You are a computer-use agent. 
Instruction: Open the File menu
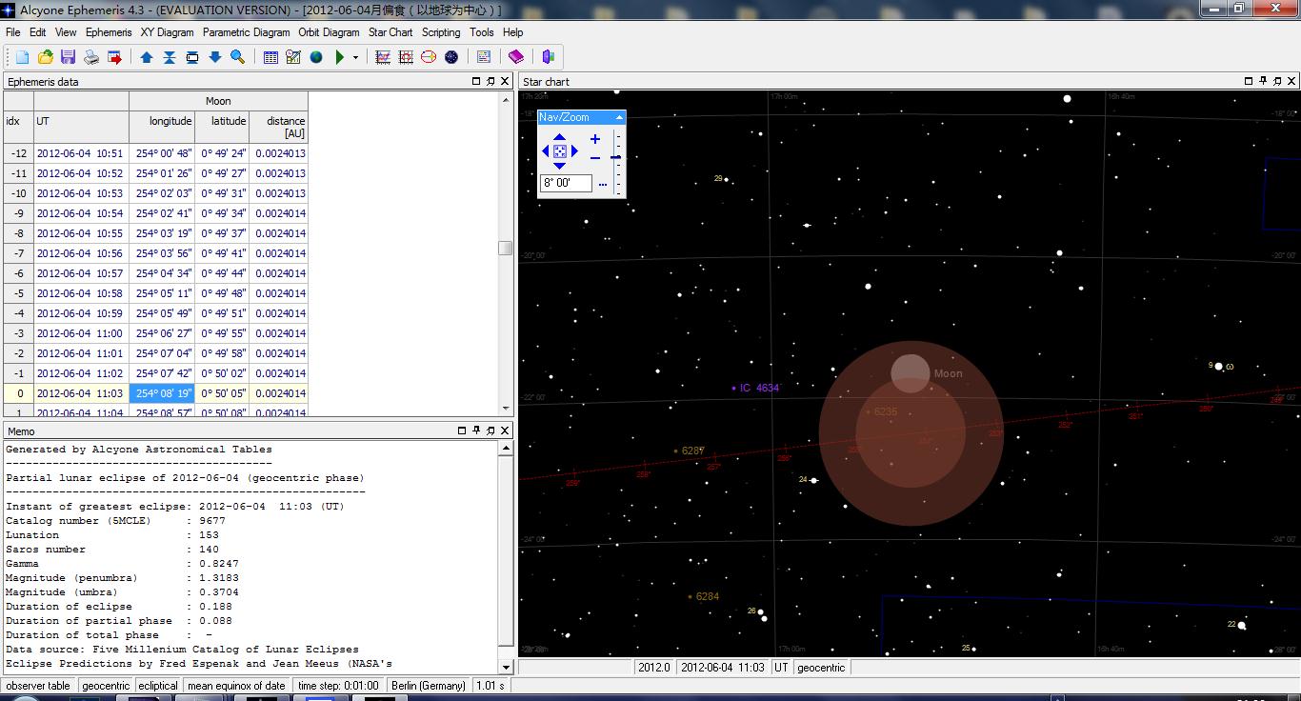[13, 32]
